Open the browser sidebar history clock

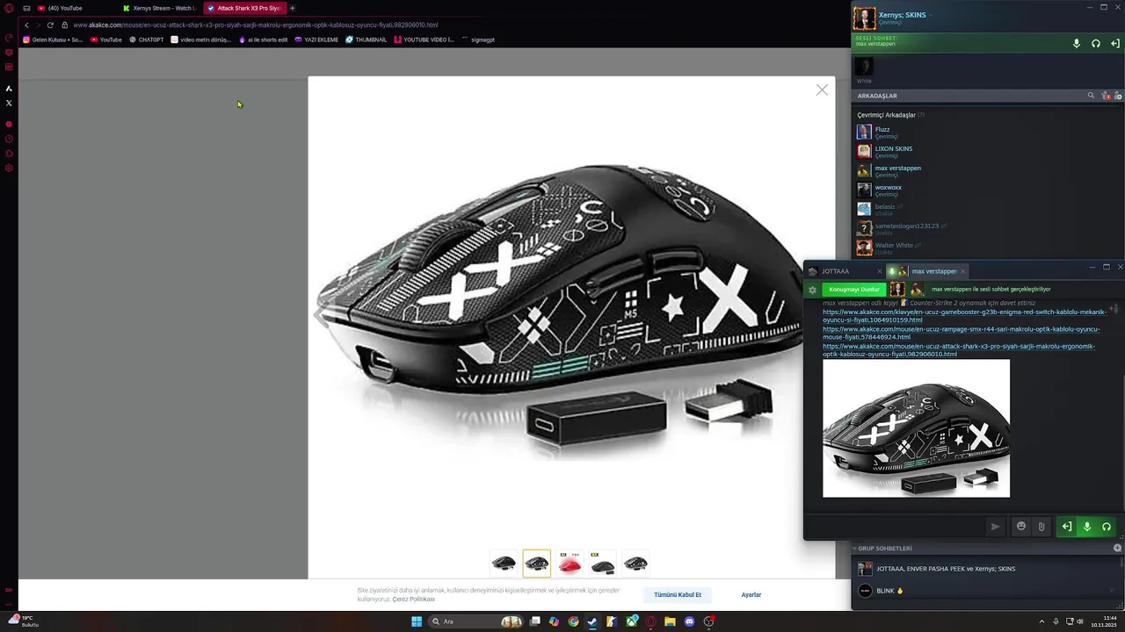9,139
